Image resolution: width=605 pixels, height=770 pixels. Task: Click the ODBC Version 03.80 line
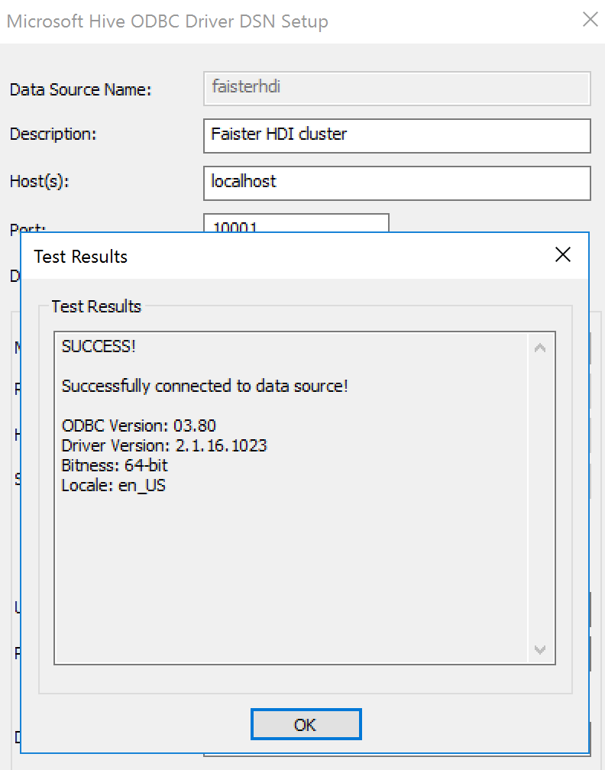[138, 425]
